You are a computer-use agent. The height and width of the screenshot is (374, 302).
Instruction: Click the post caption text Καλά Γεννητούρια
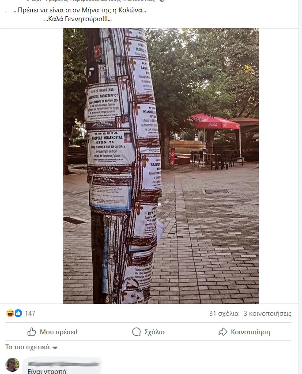coord(78,19)
